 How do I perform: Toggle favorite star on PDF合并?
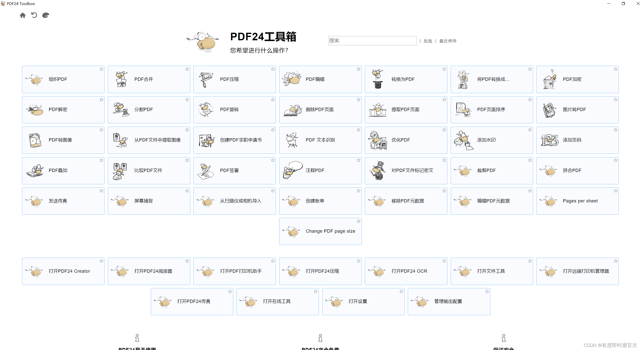tap(186, 69)
